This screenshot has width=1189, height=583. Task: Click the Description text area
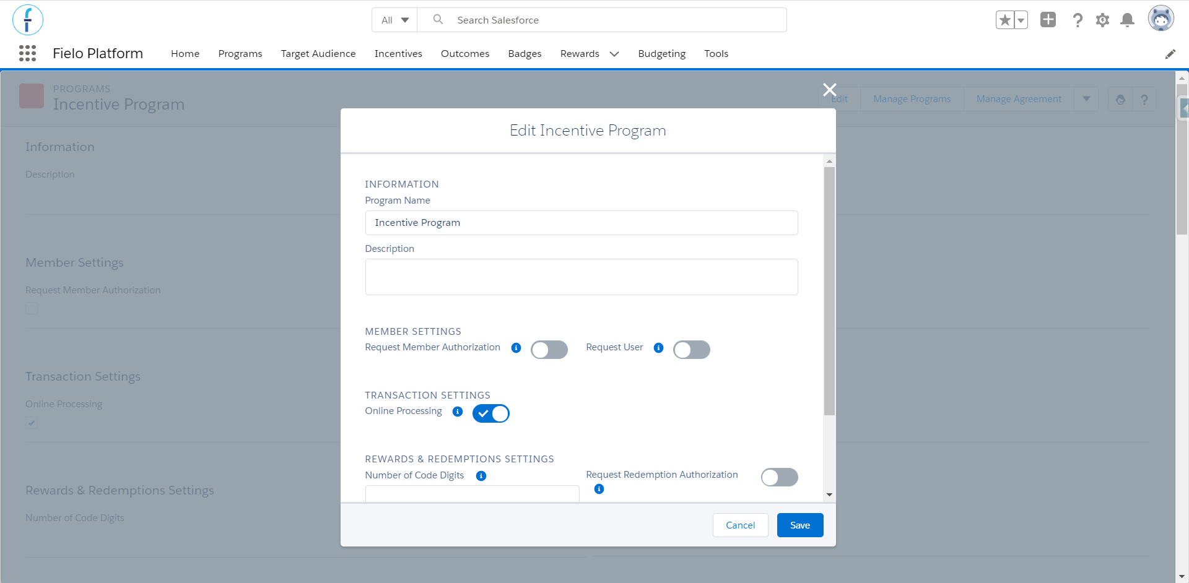(x=581, y=277)
